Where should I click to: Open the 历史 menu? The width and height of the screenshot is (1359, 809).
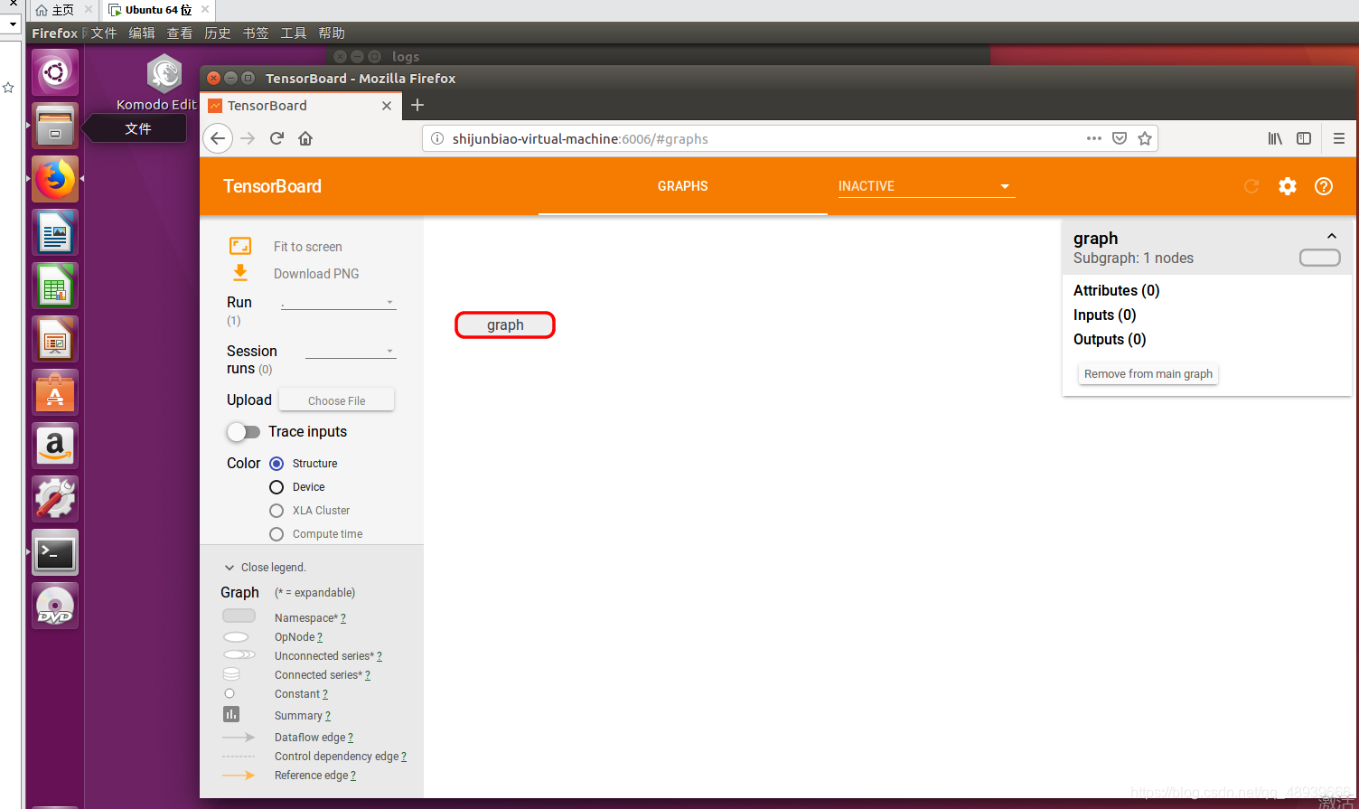(218, 33)
